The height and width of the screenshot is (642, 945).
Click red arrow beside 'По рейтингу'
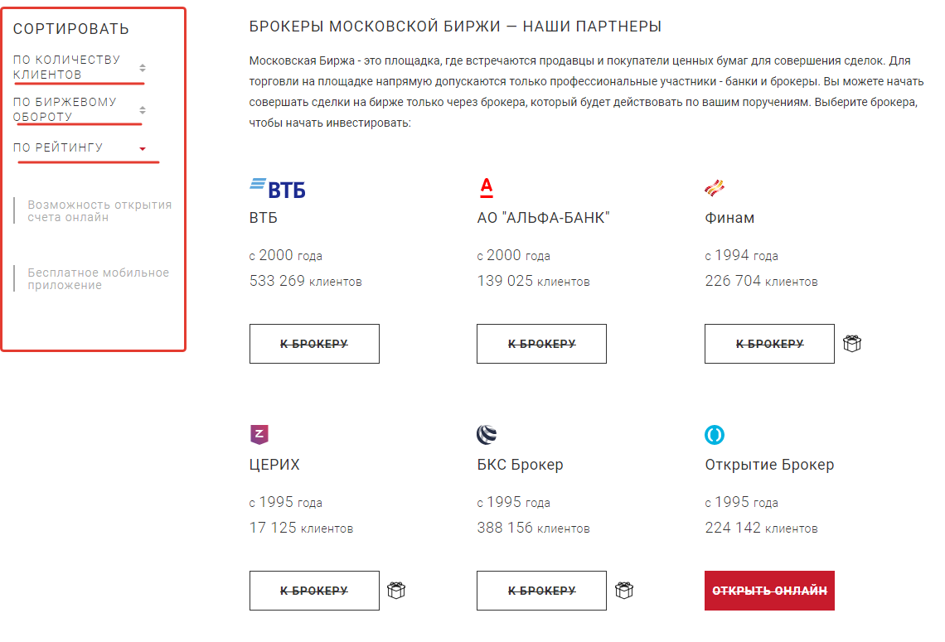point(143,149)
